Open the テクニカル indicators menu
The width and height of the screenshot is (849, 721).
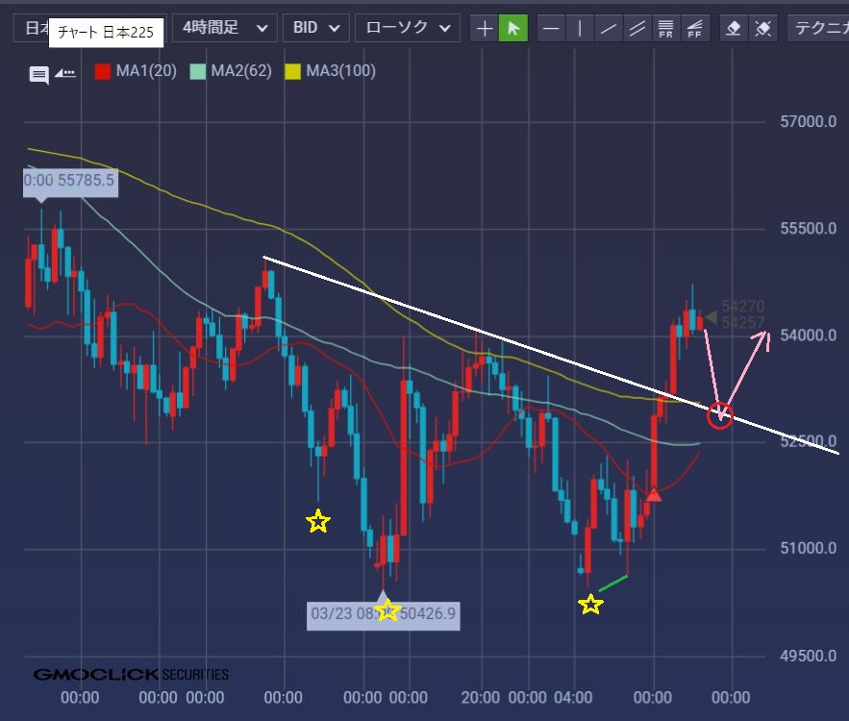coord(817,28)
